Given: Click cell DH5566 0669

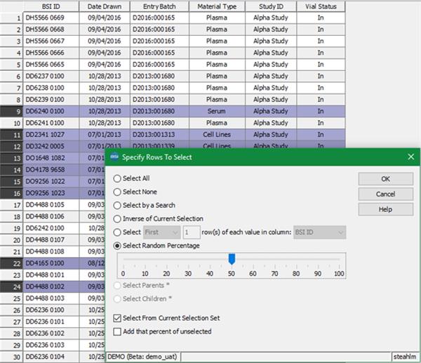Looking at the screenshot, I should [51, 18].
